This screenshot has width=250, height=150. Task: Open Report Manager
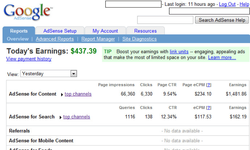98,39
